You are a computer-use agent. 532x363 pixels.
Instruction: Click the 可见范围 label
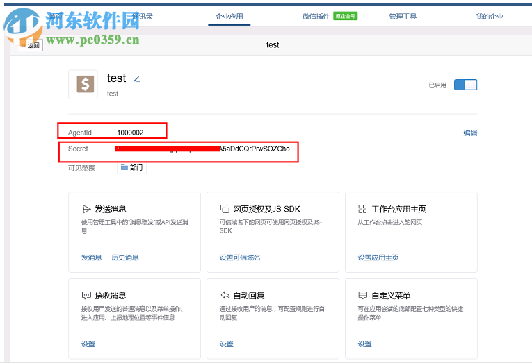(x=82, y=168)
